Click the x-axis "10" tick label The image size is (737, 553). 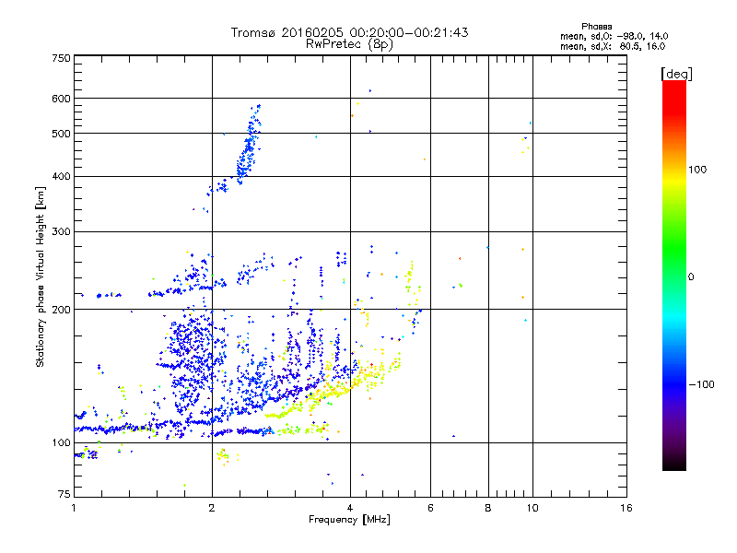(532, 508)
